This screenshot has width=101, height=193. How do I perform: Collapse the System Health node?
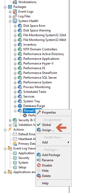[10, 21]
